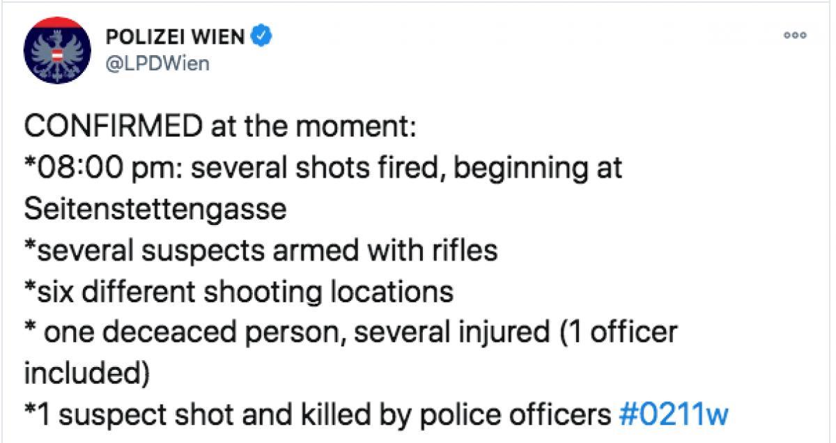Image resolution: width=836 pixels, height=443 pixels.
Task: Open the #0211w hashtag link
Action: click(x=672, y=415)
